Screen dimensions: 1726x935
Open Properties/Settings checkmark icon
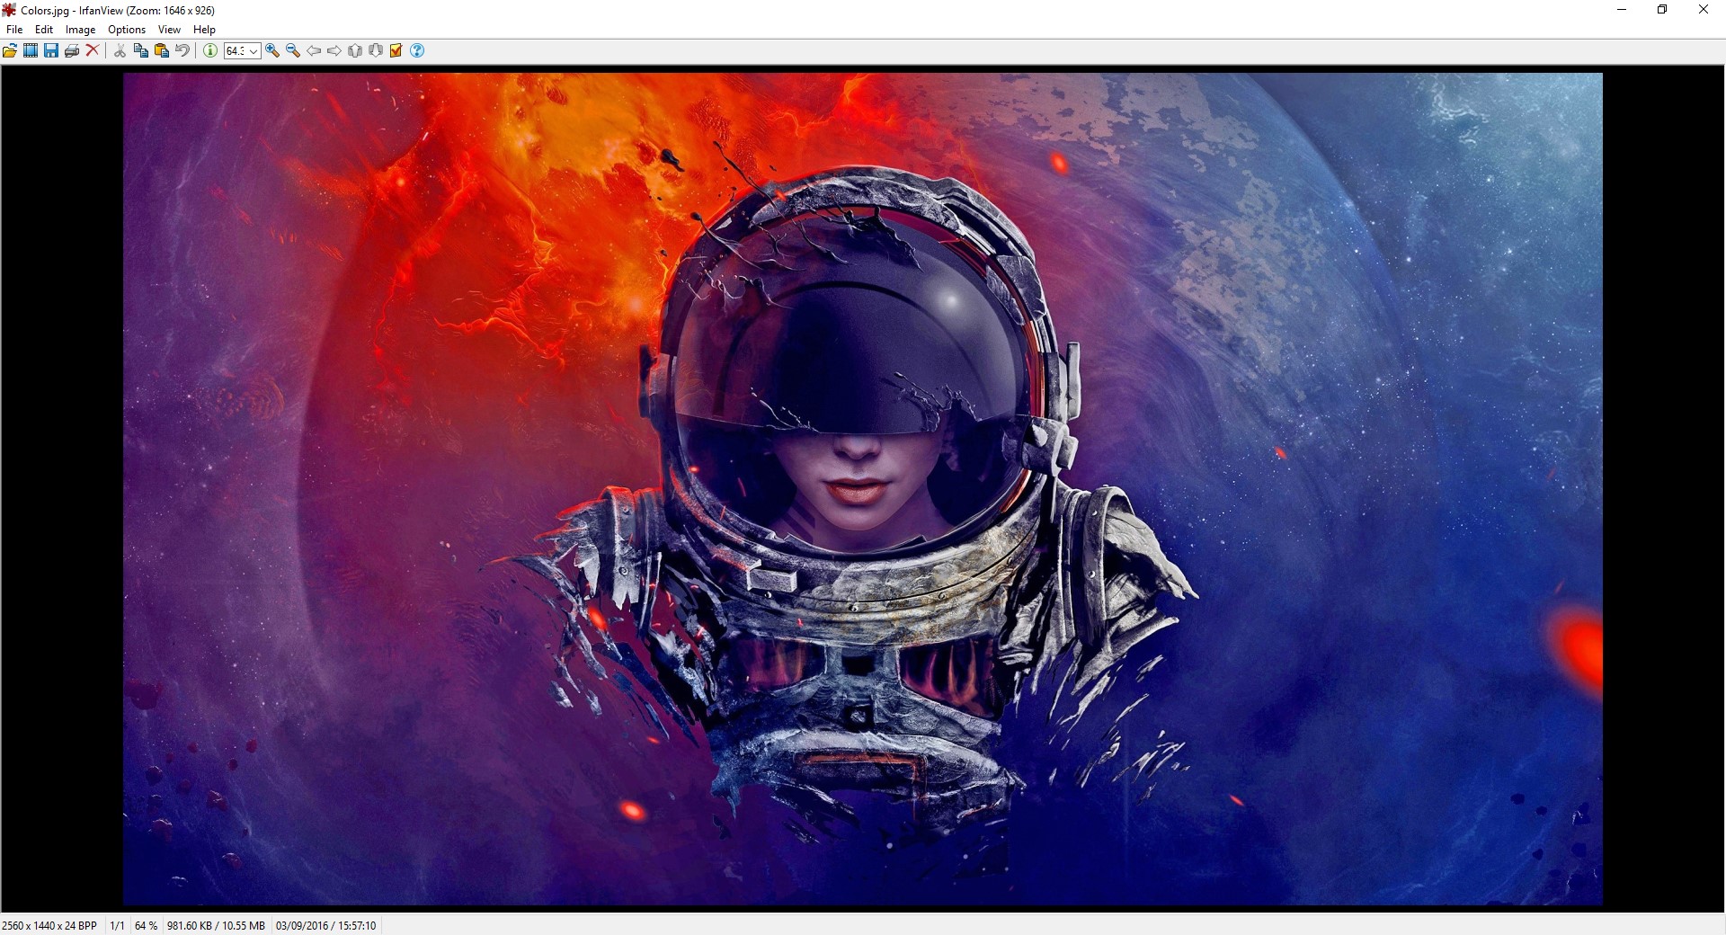[396, 51]
